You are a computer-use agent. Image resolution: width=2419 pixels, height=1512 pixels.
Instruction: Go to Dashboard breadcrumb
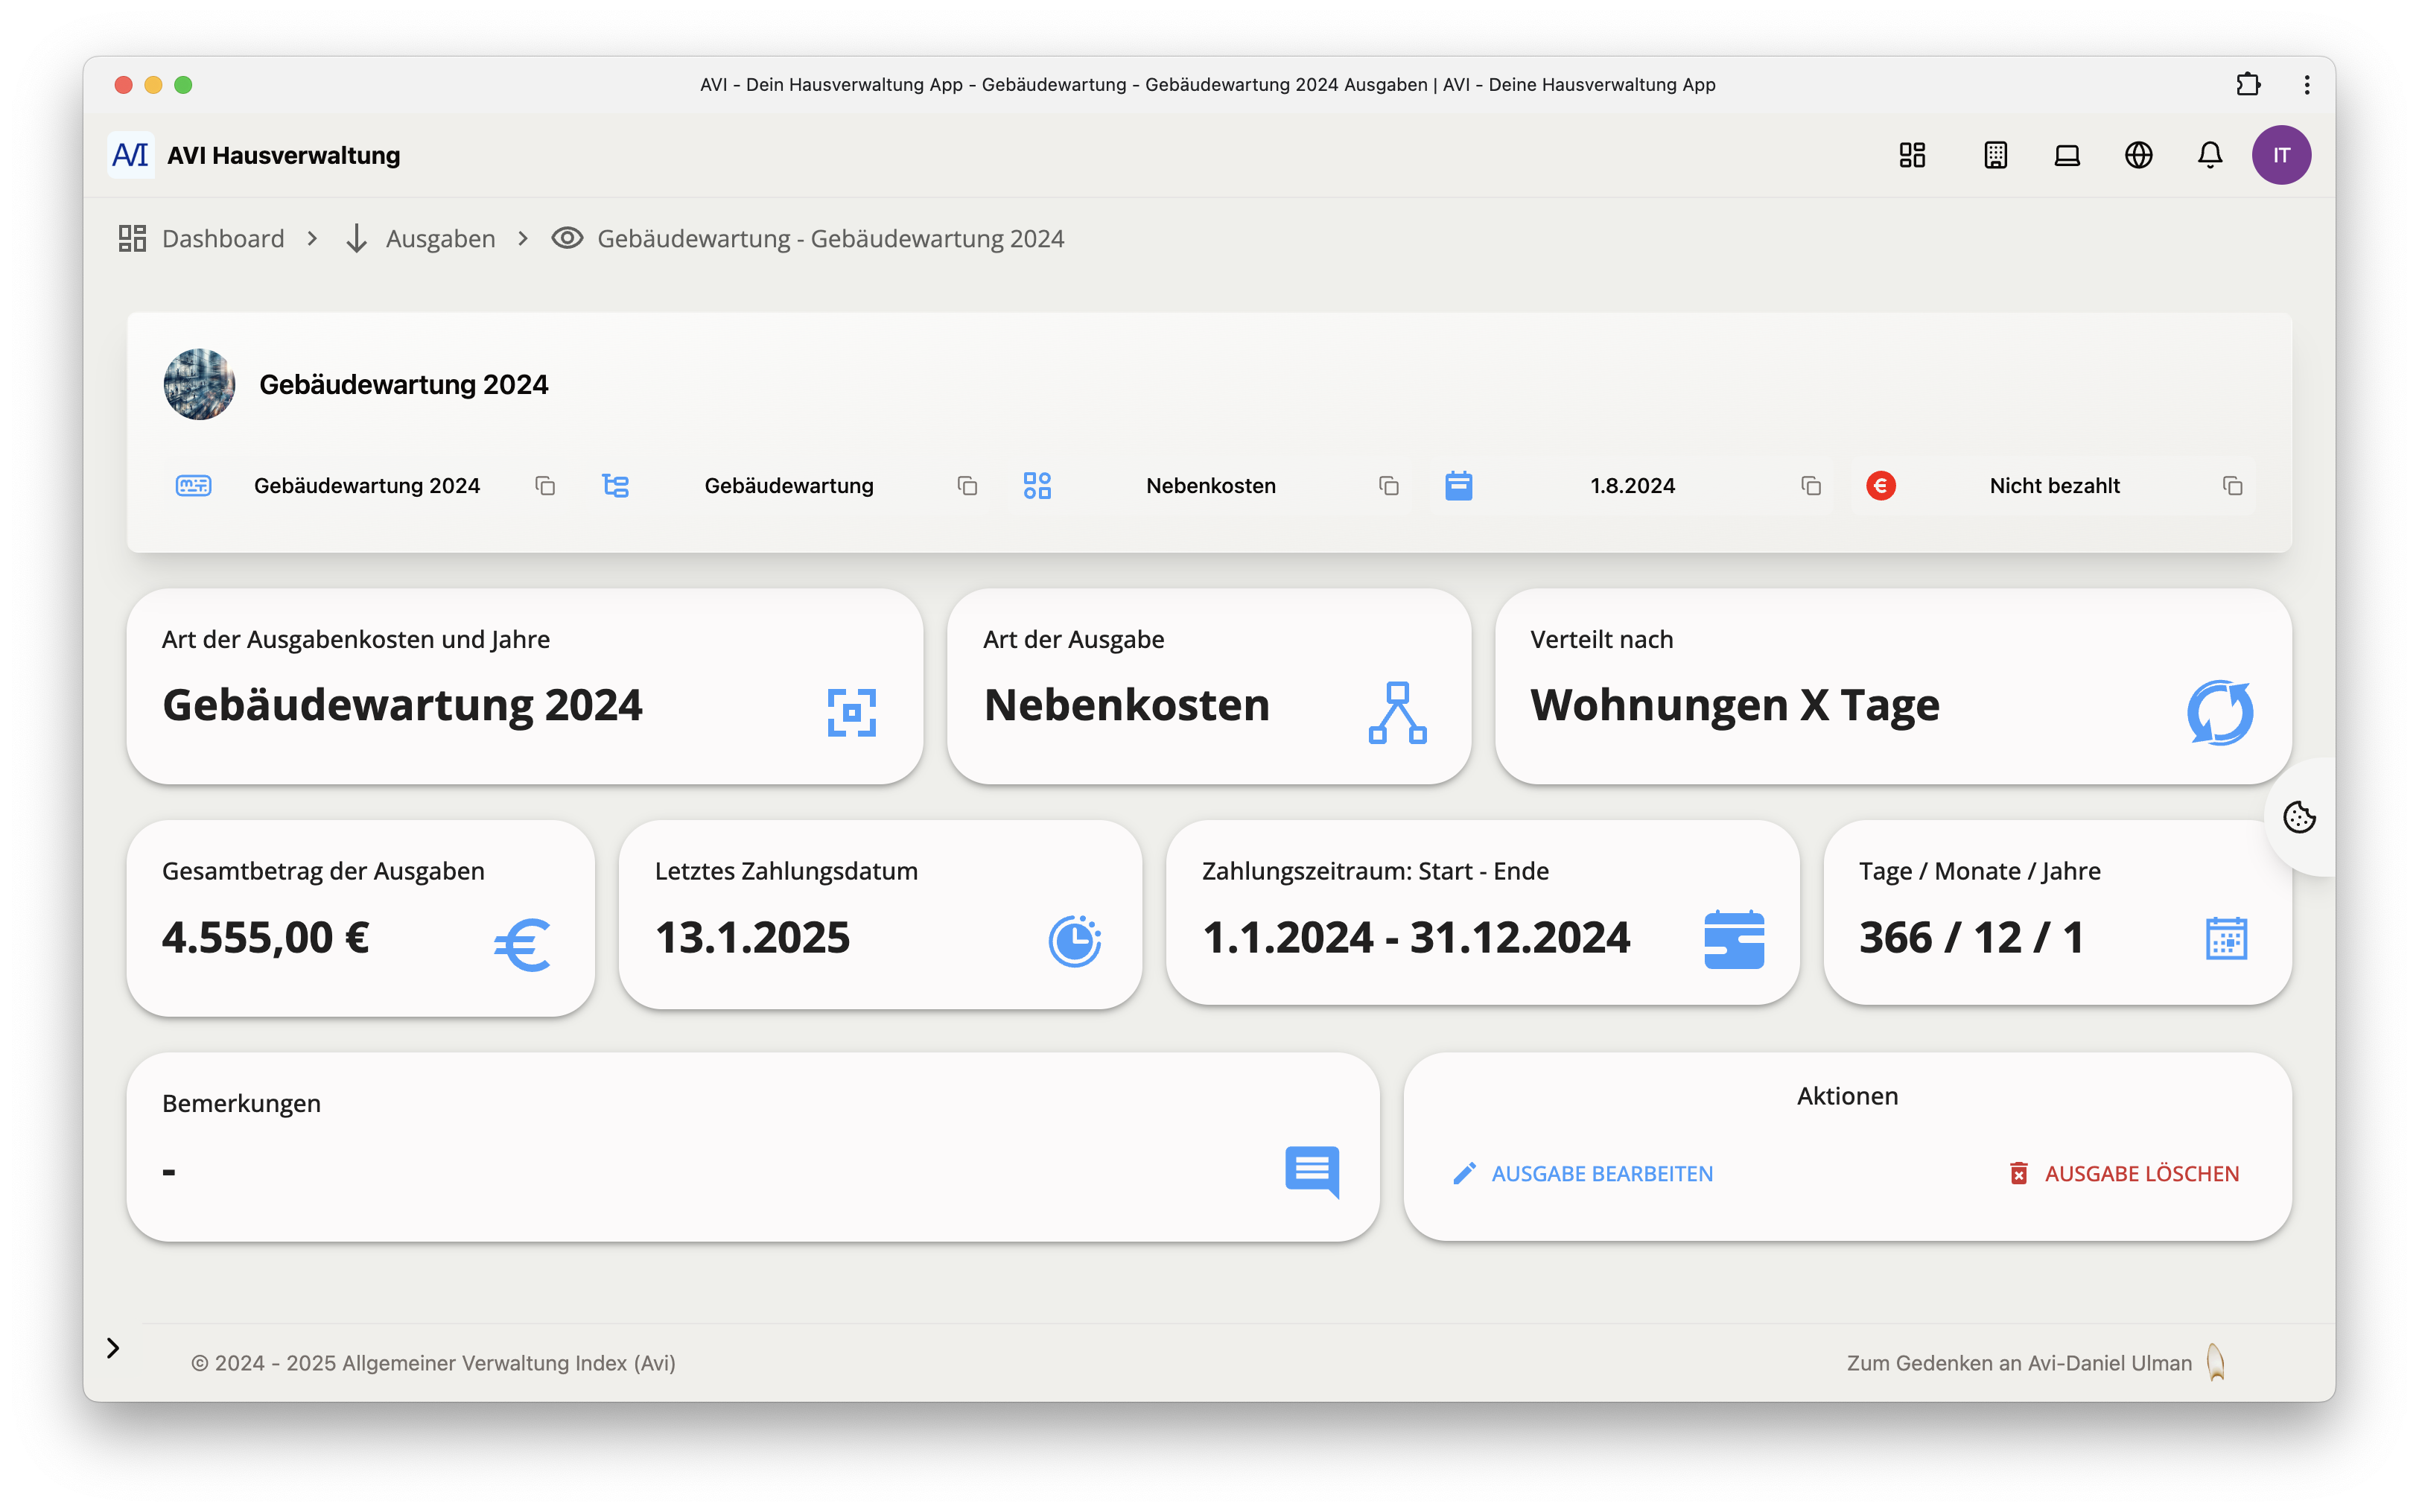point(222,239)
